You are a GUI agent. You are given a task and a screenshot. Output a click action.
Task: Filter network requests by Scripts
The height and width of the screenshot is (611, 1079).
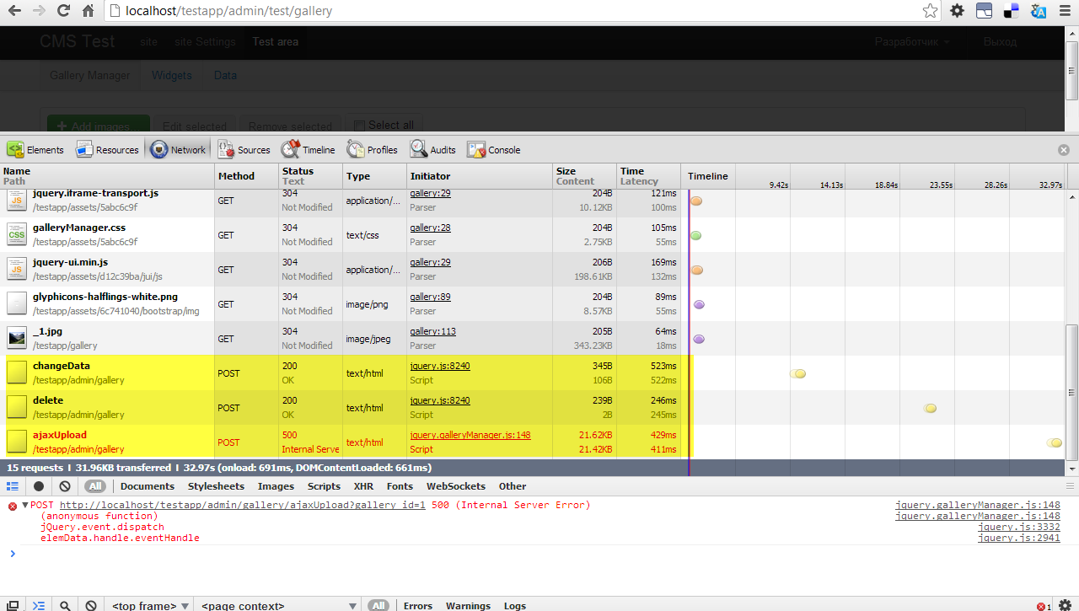tap(324, 486)
